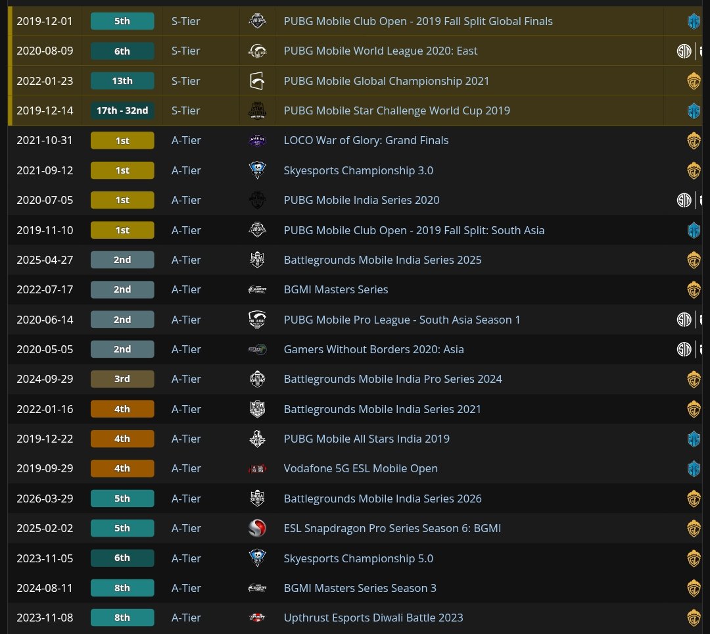This screenshot has height=634, width=710.
Task: Open PUBG Mobile World League 2020: East link
Action: coord(381,51)
